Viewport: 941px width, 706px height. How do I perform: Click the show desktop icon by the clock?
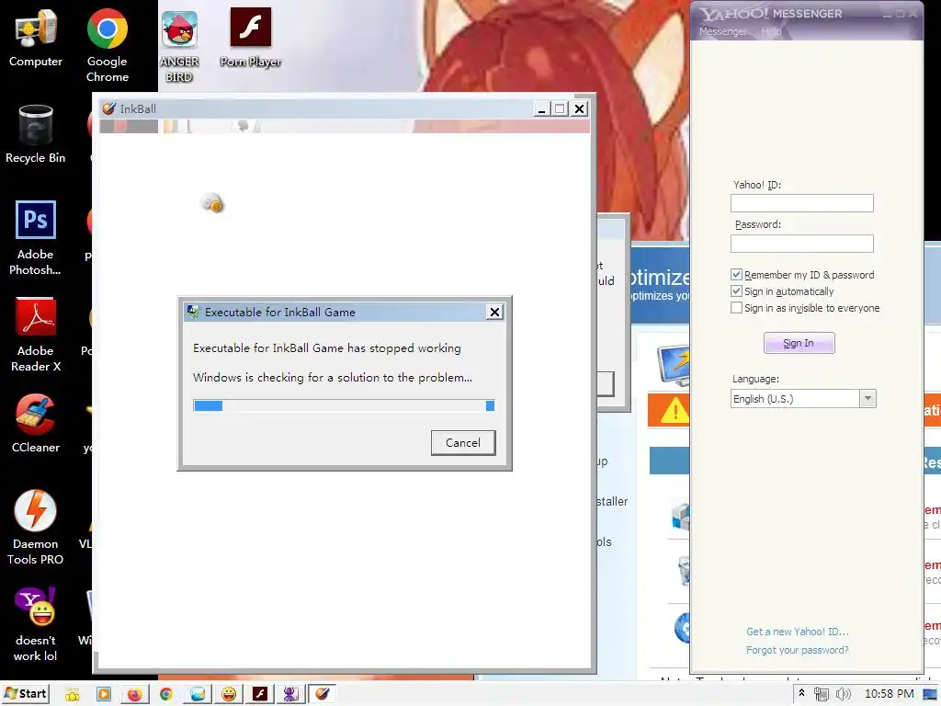click(x=930, y=695)
